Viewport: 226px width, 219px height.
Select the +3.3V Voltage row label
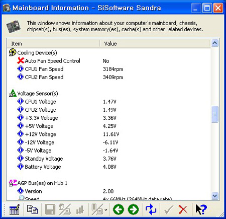coord(42,118)
